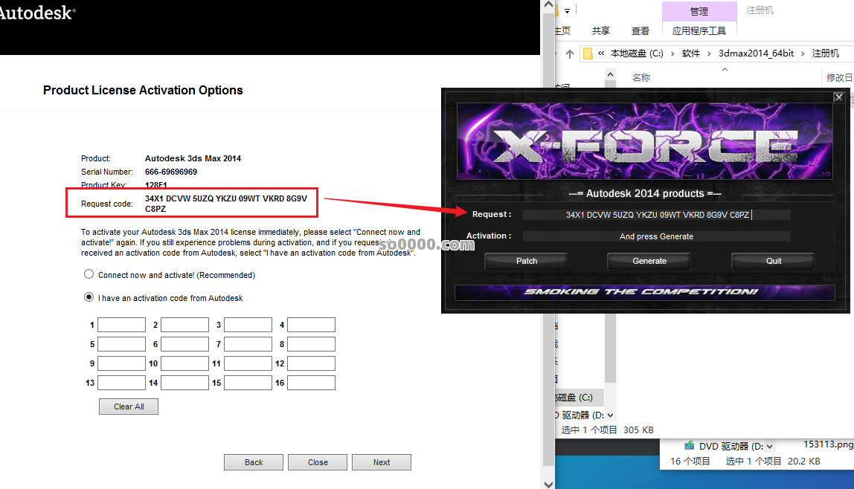Click the Up arrow in File Explorer
The width and height of the screenshot is (854, 489).
(x=570, y=54)
